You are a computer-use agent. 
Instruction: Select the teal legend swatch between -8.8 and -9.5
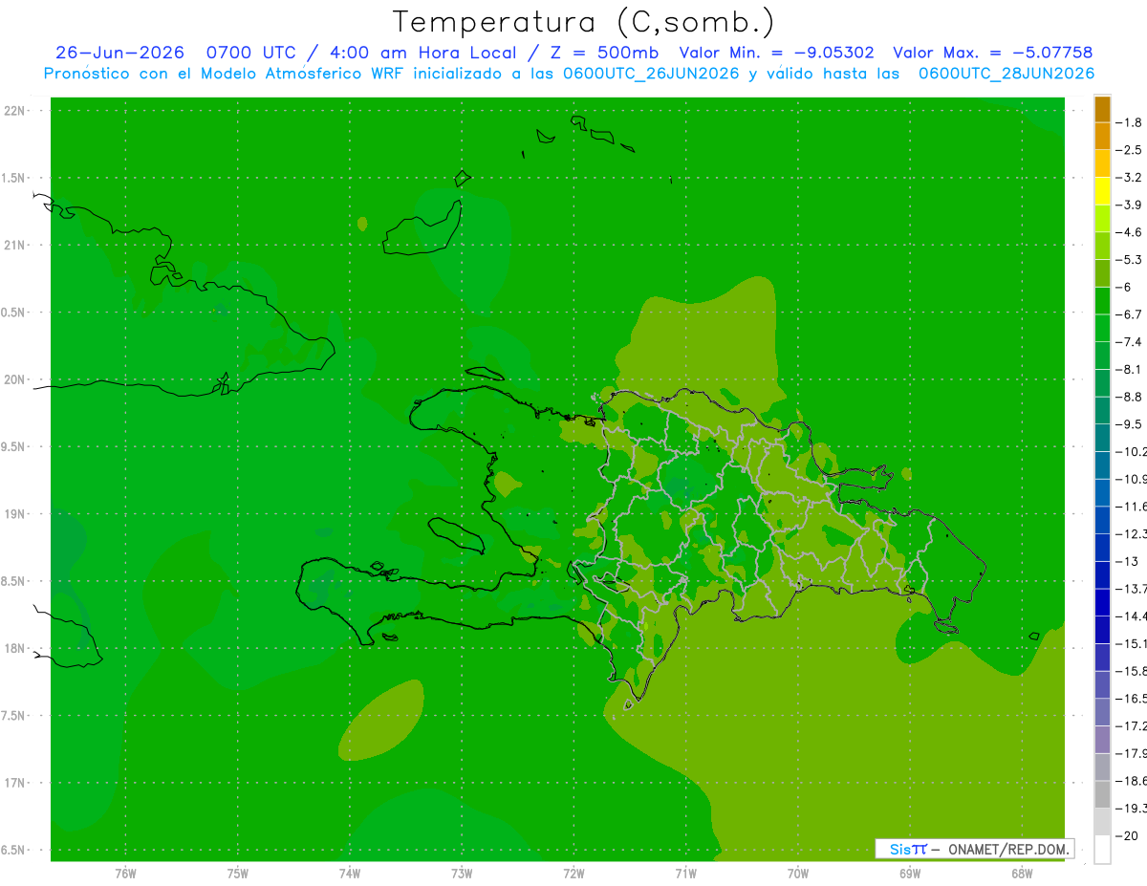[x=1102, y=411]
